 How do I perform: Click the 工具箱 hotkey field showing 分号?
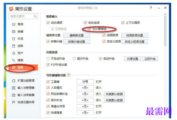(x=85, y=82)
